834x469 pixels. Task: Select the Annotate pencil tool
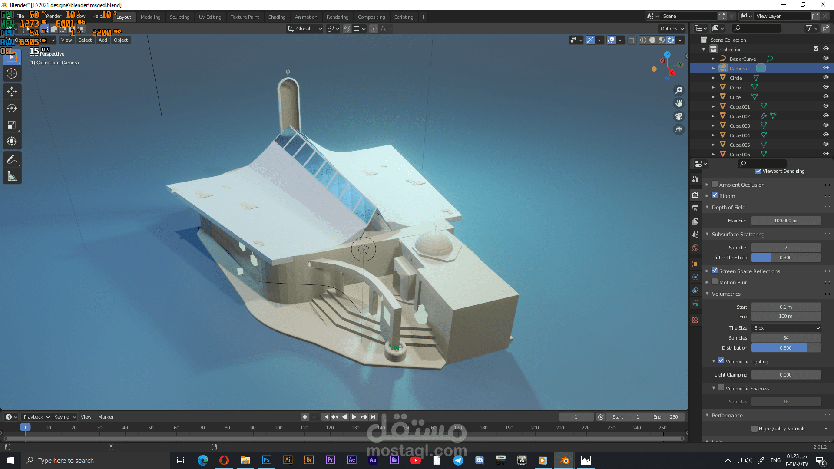[12, 159]
